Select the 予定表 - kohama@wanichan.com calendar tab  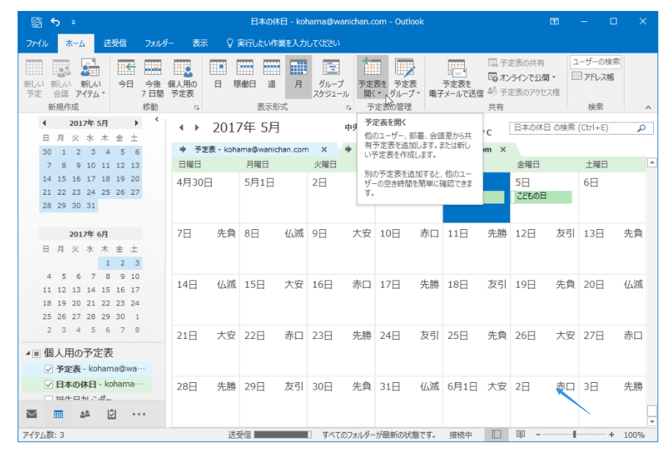pos(251,149)
